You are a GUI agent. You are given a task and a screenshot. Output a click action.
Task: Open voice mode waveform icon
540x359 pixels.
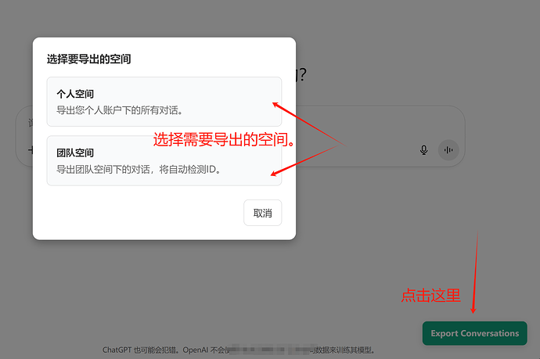(448, 150)
